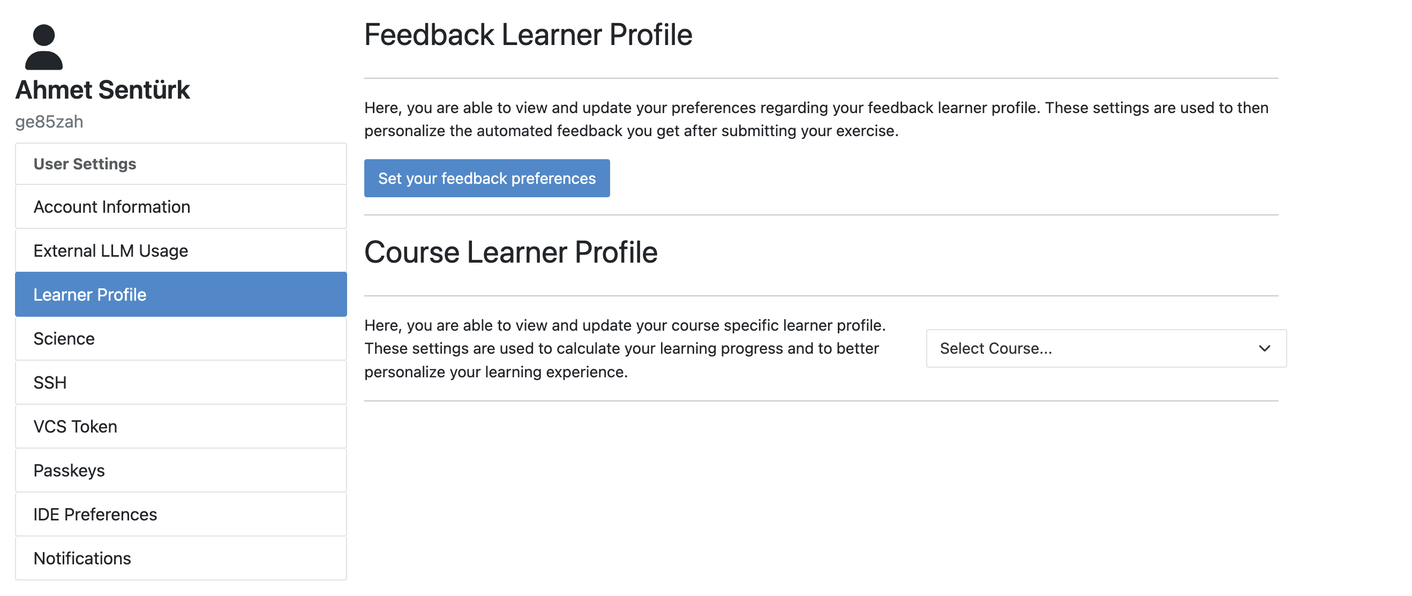
Task: Go to Passkeys settings
Action: tap(69, 470)
